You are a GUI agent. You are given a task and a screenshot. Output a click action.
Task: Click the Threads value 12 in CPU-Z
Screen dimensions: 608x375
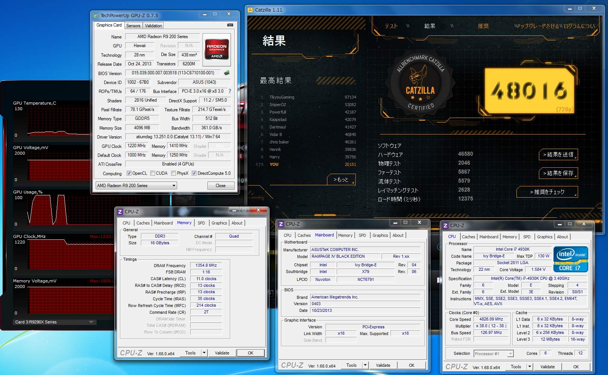click(580, 353)
